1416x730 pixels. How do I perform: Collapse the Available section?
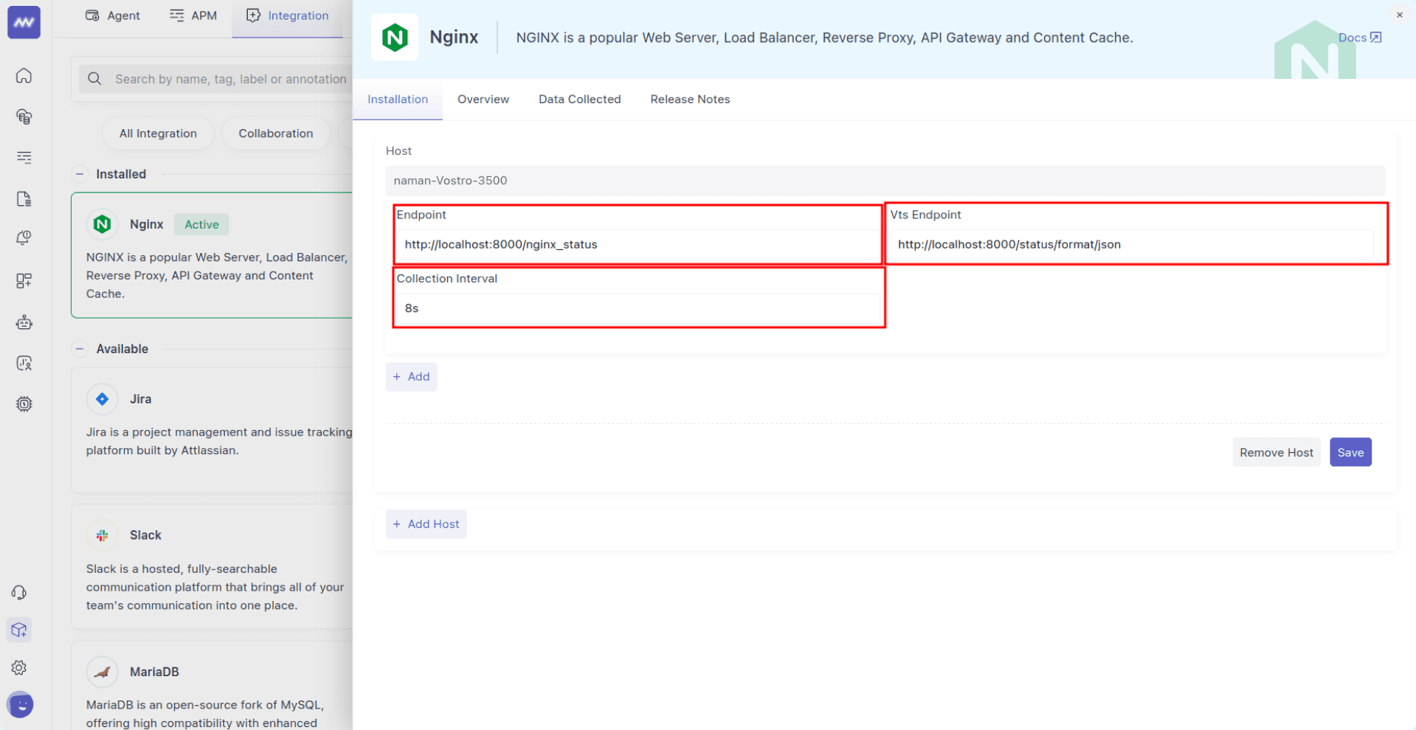pyautogui.click(x=80, y=349)
